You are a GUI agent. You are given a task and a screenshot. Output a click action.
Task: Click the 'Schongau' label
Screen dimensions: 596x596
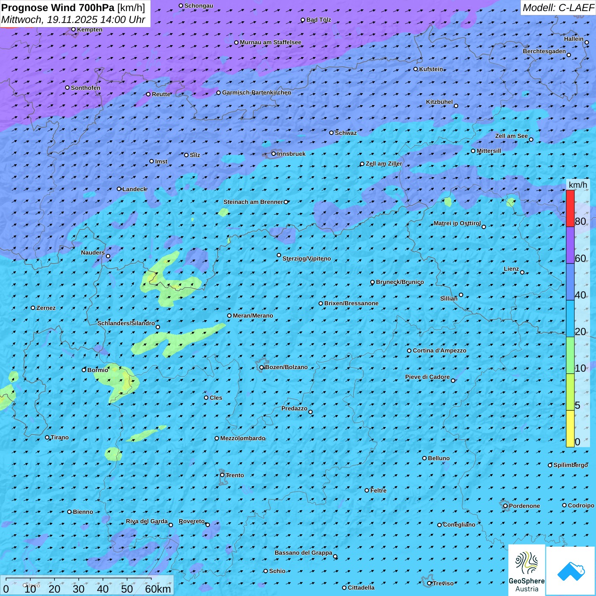(x=199, y=6)
